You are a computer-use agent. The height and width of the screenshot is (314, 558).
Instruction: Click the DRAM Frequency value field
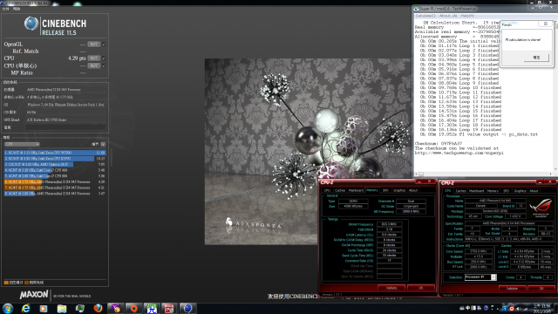click(390, 224)
